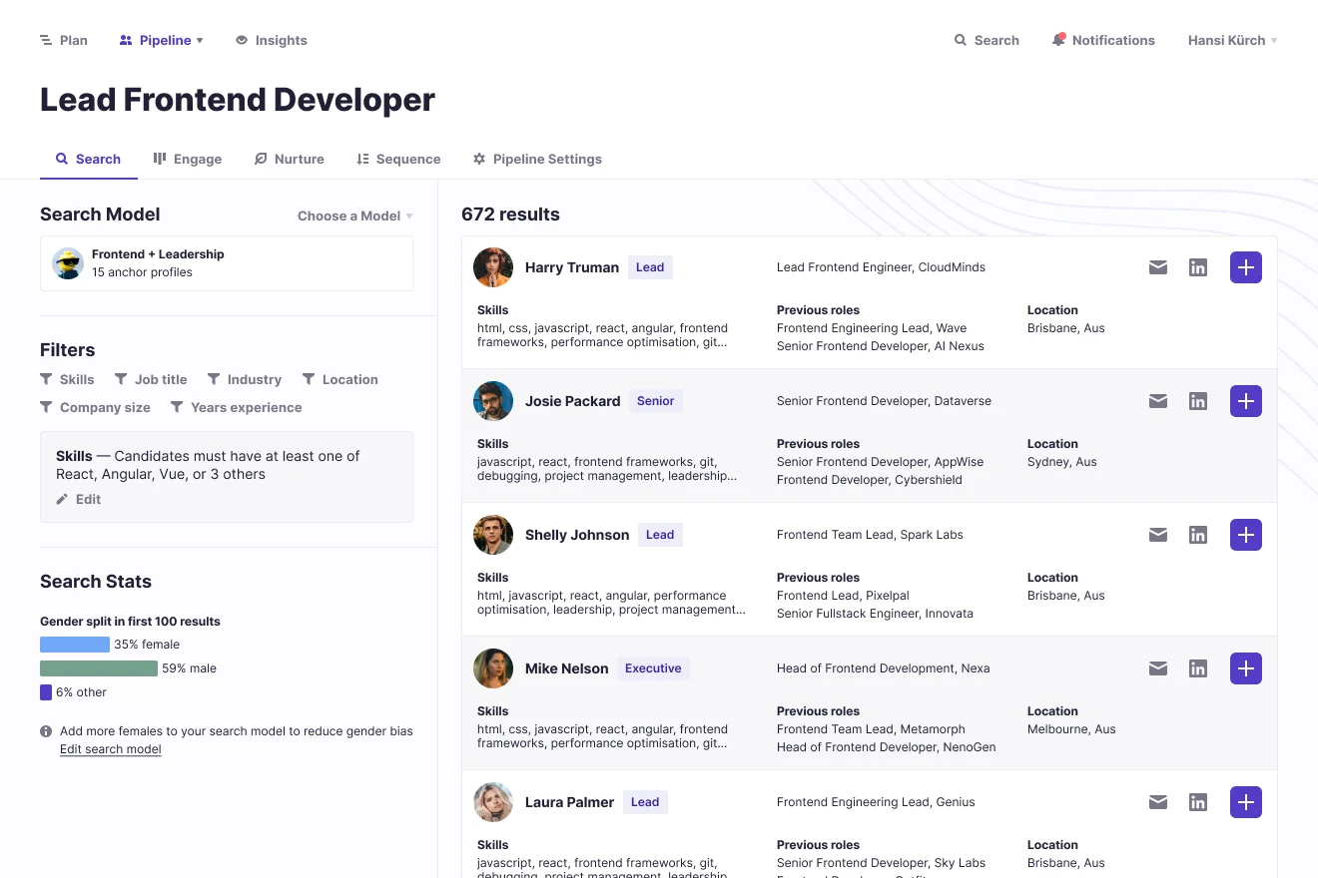Click the "672 results" heading
Screen dimensions: 1318x878
click(510, 215)
